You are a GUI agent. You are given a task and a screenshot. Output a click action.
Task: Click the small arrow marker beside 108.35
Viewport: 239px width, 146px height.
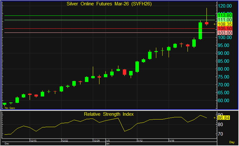tap(214, 24)
